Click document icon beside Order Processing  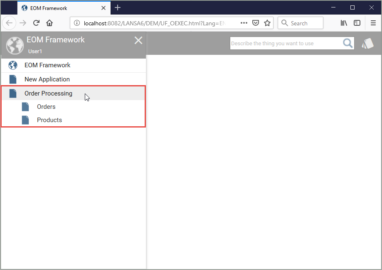click(x=13, y=93)
